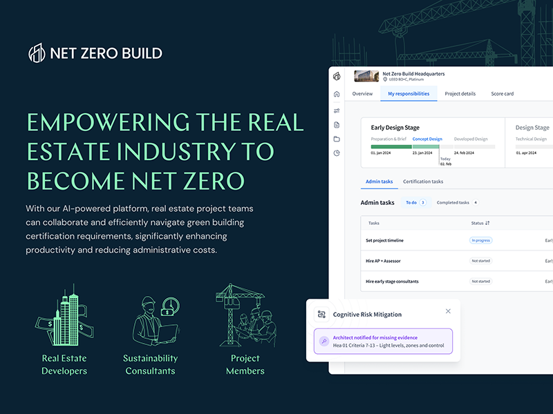Screen dimensions: 553x414
Task: Click the LEED BD+C, Platinum label
Action: tap(406, 79)
